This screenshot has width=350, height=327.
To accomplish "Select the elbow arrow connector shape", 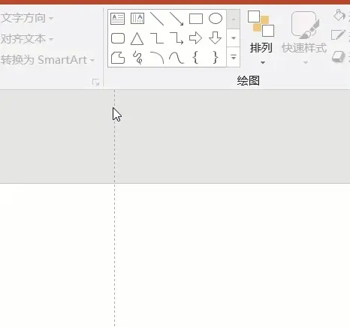I will pos(177,38).
